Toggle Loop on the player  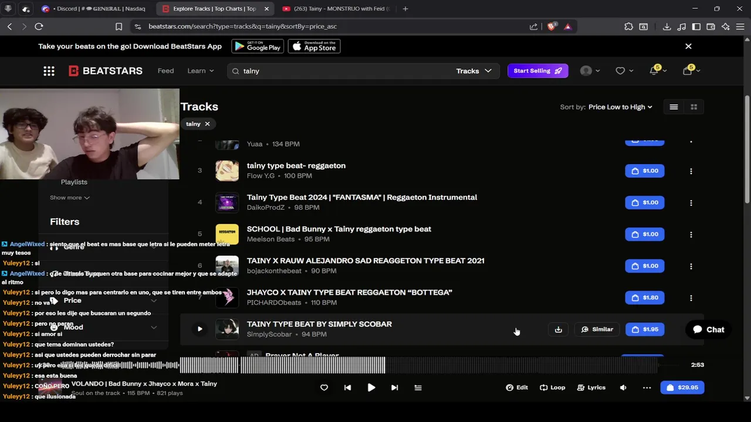coord(553,387)
